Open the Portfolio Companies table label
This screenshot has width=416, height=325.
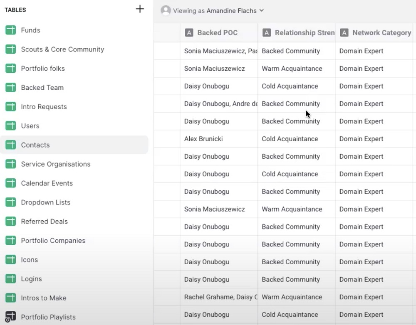click(53, 240)
